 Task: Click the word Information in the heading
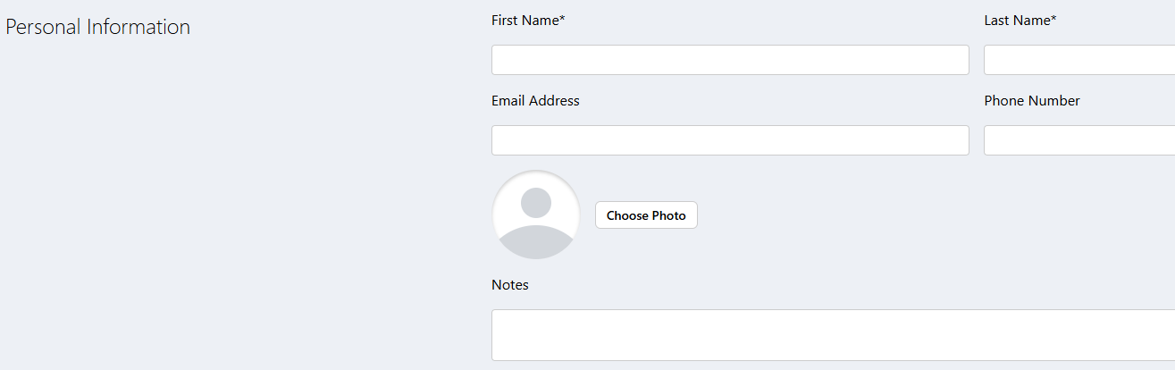138,27
